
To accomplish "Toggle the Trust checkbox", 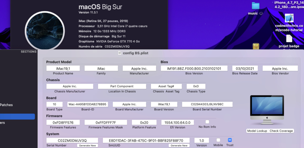I will (230, 140).
